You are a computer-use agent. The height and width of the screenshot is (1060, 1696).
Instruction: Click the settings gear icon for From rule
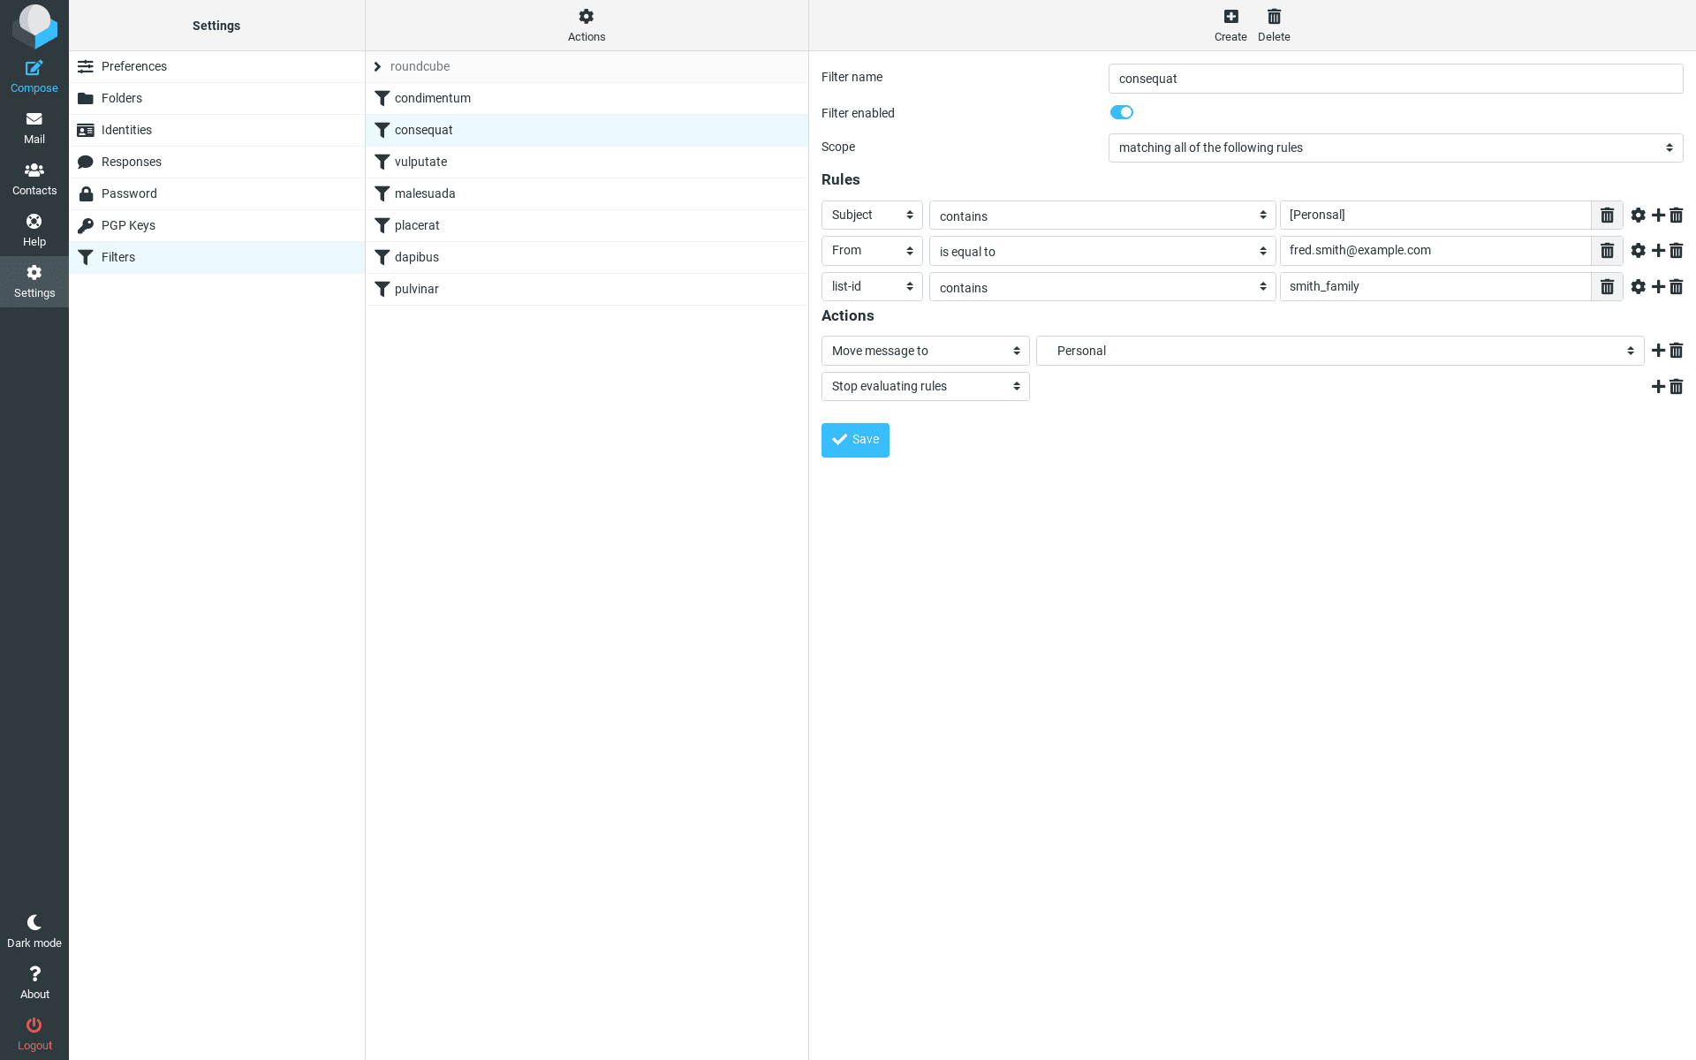(1638, 250)
